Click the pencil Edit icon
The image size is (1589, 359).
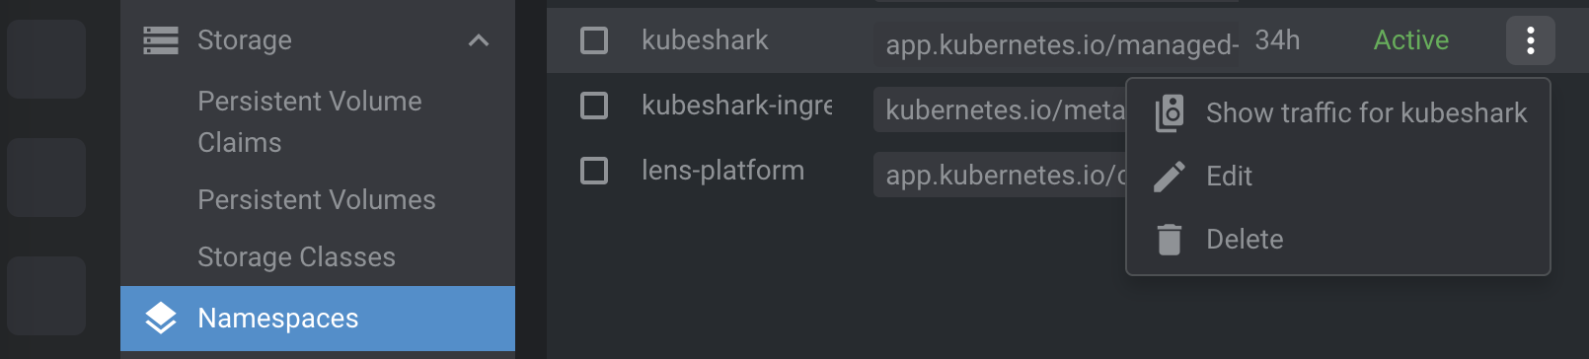(x=1170, y=177)
